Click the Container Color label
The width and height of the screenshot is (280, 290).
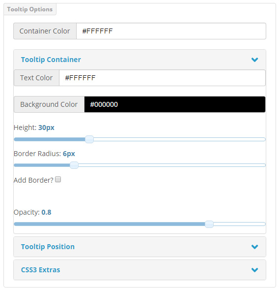[45, 31]
